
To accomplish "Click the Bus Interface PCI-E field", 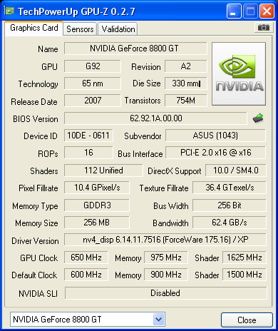I will (215, 153).
